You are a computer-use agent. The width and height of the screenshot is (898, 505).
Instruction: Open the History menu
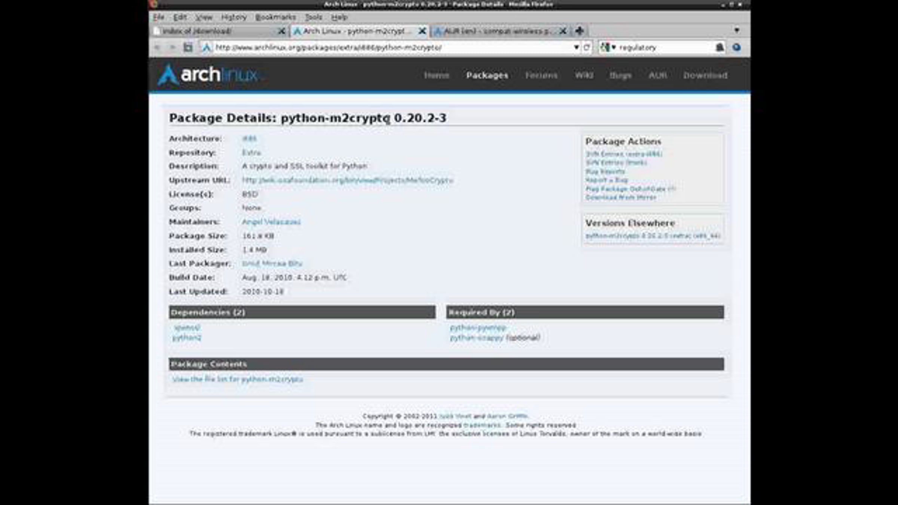[234, 17]
